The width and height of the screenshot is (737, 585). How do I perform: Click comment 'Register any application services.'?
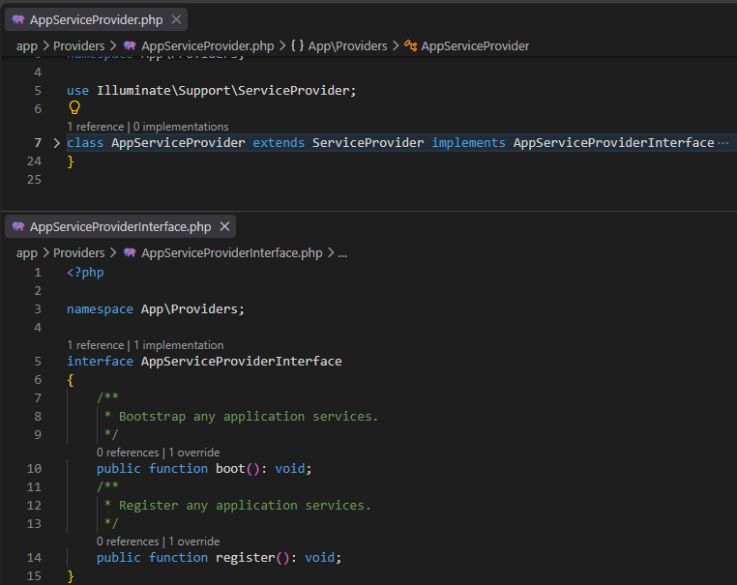(245, 505)
